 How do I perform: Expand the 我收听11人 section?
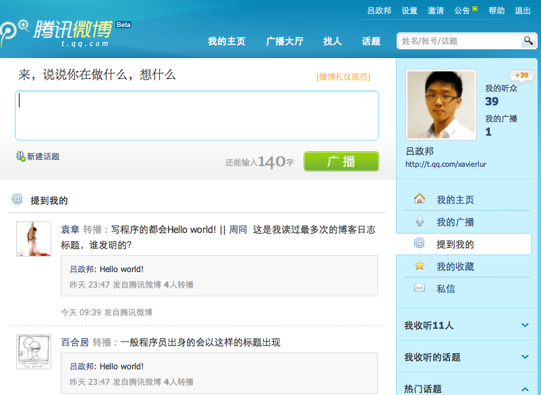(x=525, y=325)
